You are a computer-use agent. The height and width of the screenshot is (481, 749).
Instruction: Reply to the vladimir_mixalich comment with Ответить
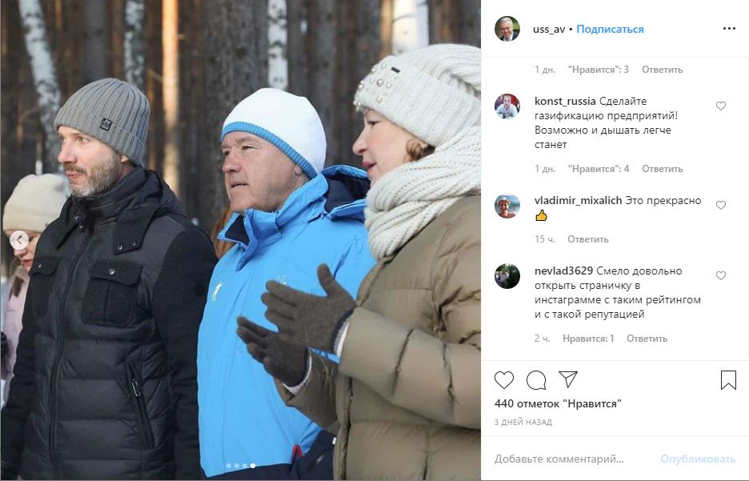[x=588, y=238]
